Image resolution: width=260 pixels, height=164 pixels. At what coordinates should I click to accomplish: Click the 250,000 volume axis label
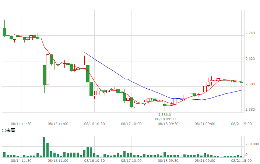pos(252,144)
